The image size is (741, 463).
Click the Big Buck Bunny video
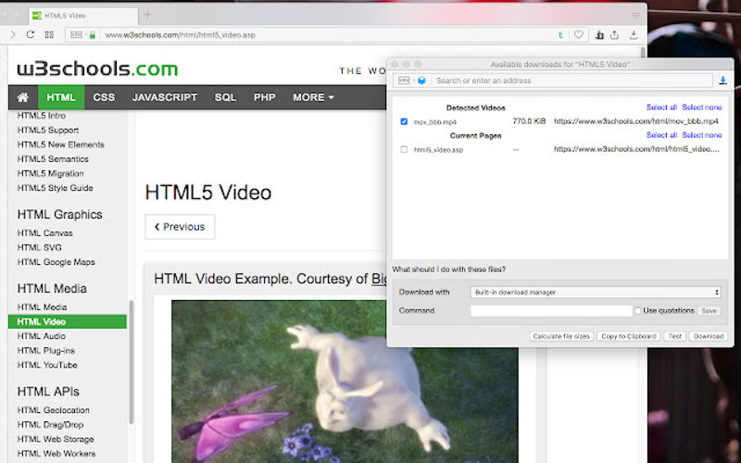(345, 382)
